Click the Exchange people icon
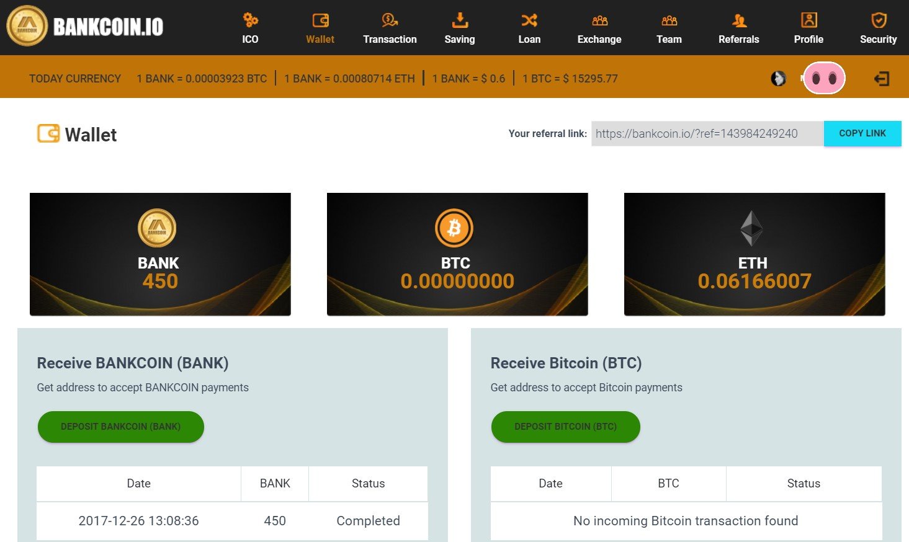The width and height of the screenshot is (909, 542). [x=599, y=20]
